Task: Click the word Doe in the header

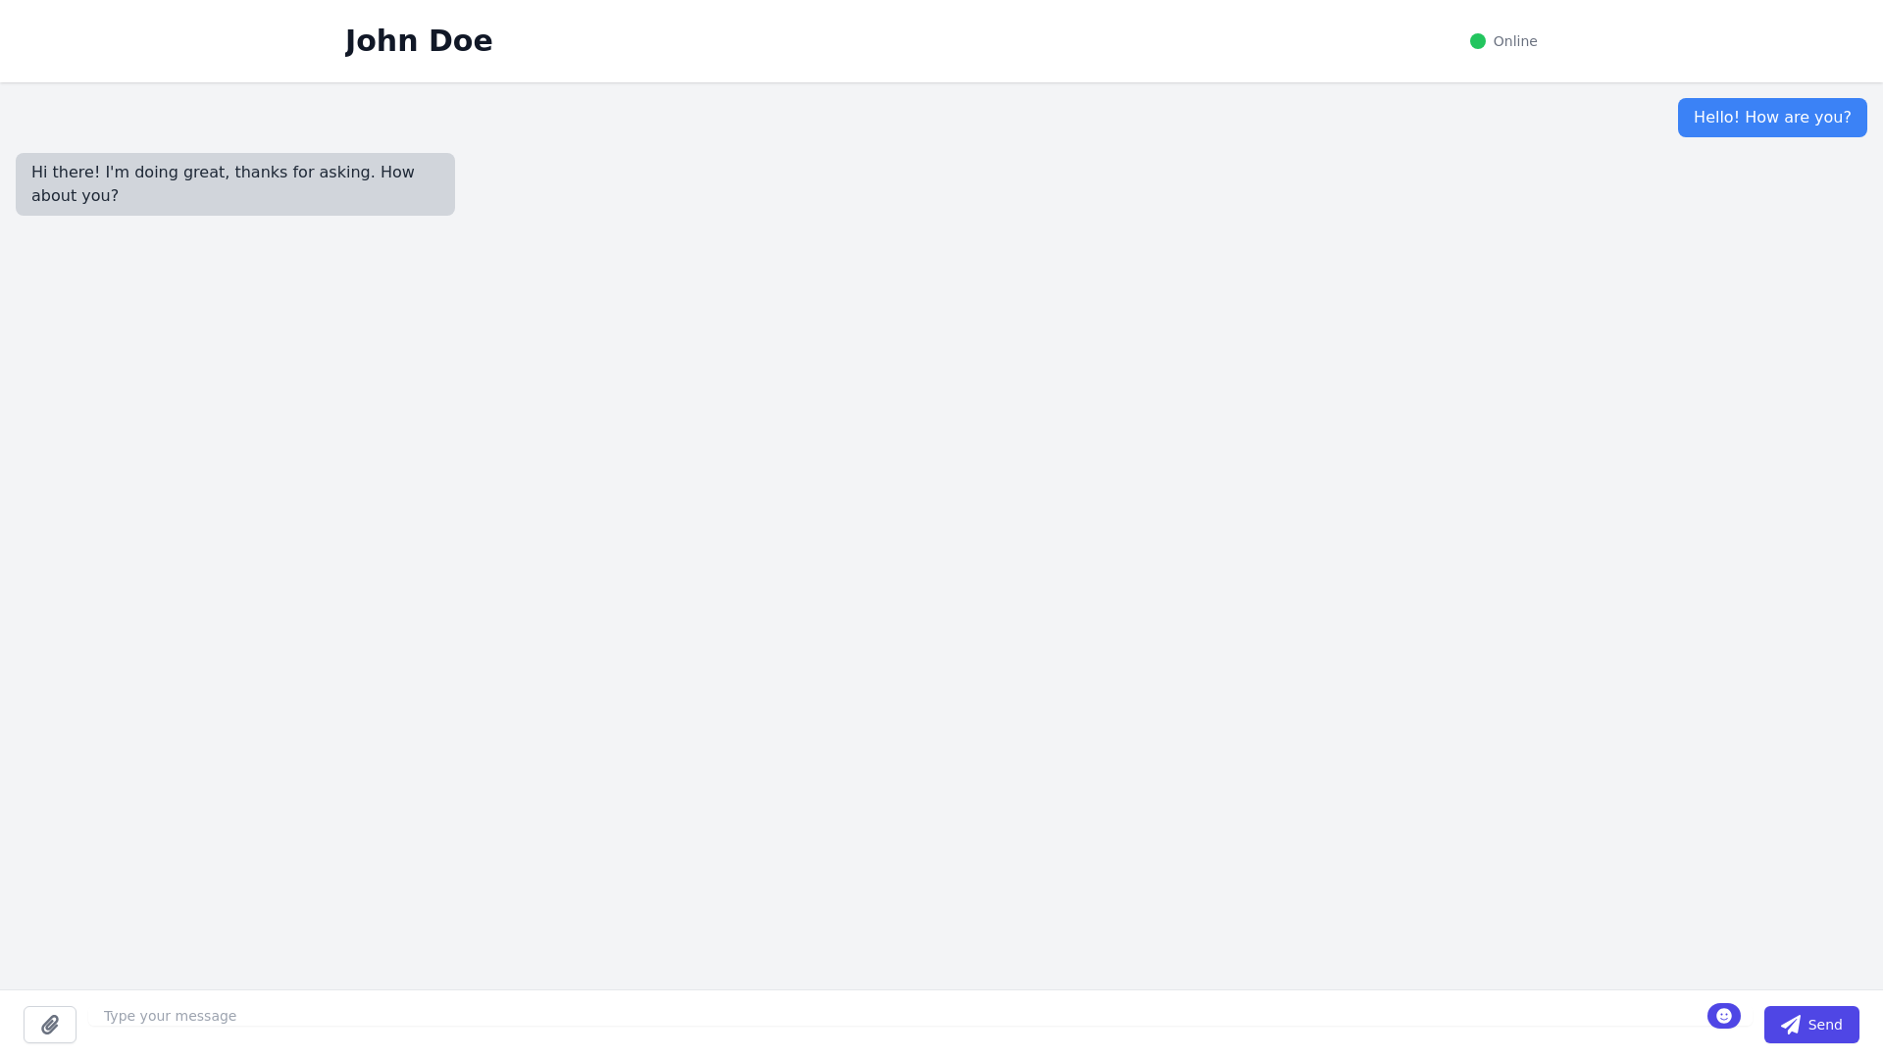Action: [x=460, y=41]
